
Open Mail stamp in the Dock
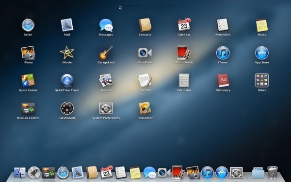78,172
